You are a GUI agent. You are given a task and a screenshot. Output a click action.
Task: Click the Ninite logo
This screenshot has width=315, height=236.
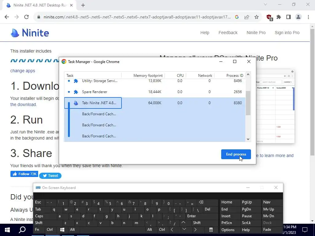[x=30, y=33]
